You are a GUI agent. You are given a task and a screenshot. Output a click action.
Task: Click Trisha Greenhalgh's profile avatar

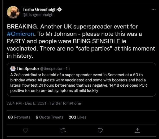[x=13, y=12]
